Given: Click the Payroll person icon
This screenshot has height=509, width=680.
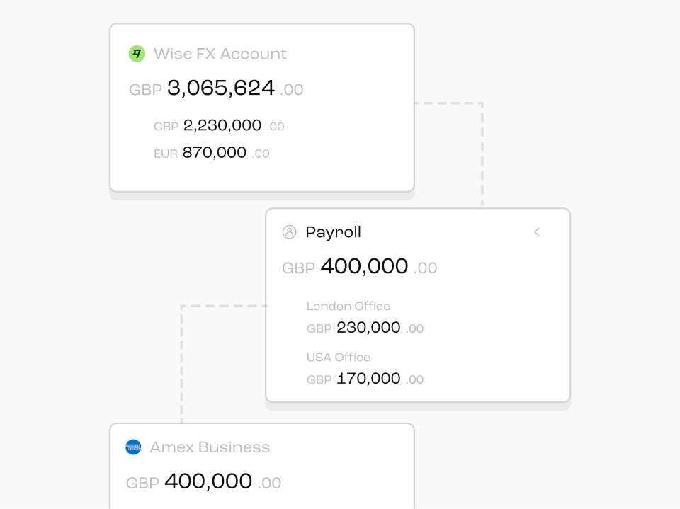Looking at the screenshot, I should [x=289, y=232].
